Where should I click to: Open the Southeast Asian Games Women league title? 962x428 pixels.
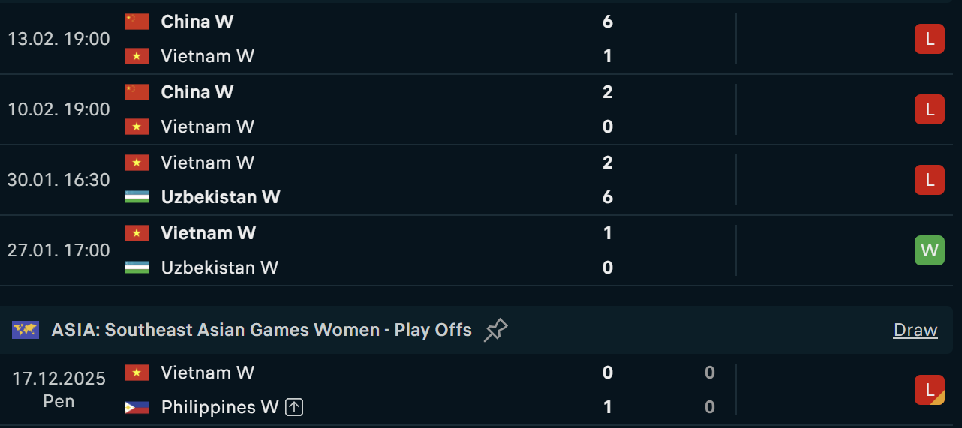[x=261, y=330]
